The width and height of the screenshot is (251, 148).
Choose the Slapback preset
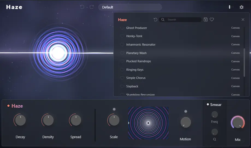coord(132,86)
